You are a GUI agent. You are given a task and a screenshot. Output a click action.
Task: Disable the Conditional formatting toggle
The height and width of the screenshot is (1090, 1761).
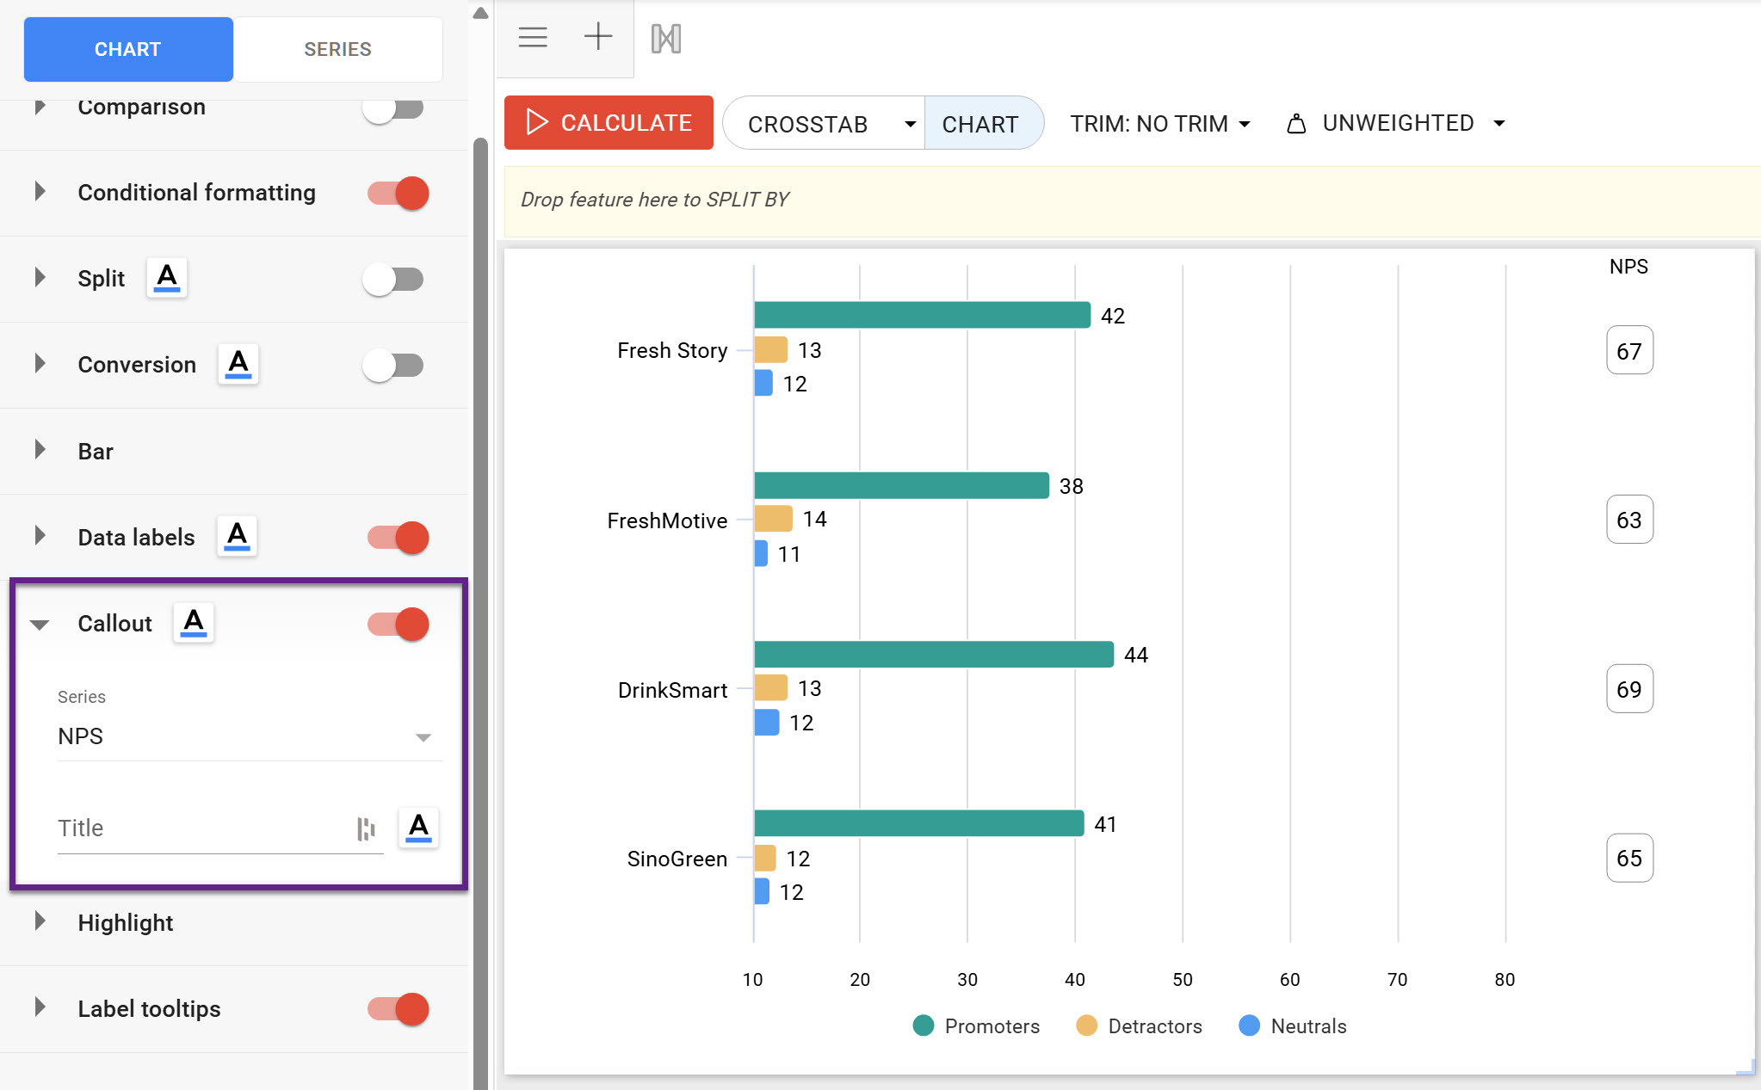tap(398, 193)
